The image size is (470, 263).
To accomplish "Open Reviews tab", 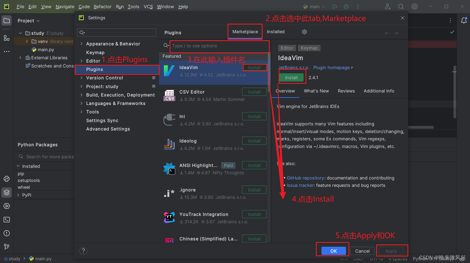I will pyautogui.click(x=346, y=91).
